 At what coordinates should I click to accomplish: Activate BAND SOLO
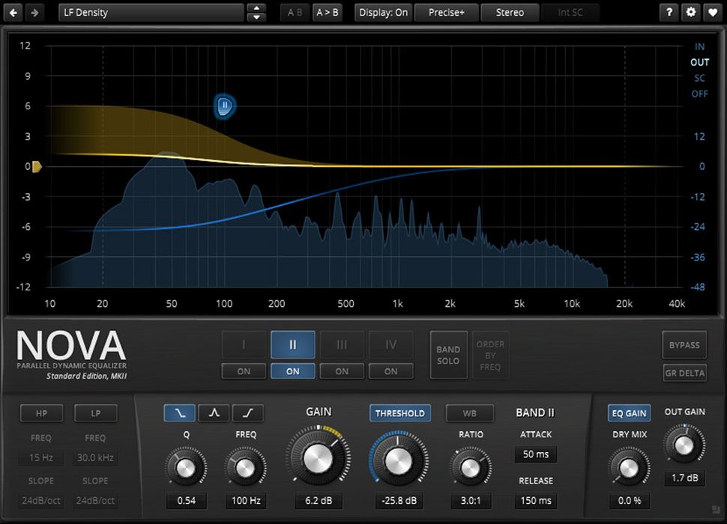click(x=448, y=355)
